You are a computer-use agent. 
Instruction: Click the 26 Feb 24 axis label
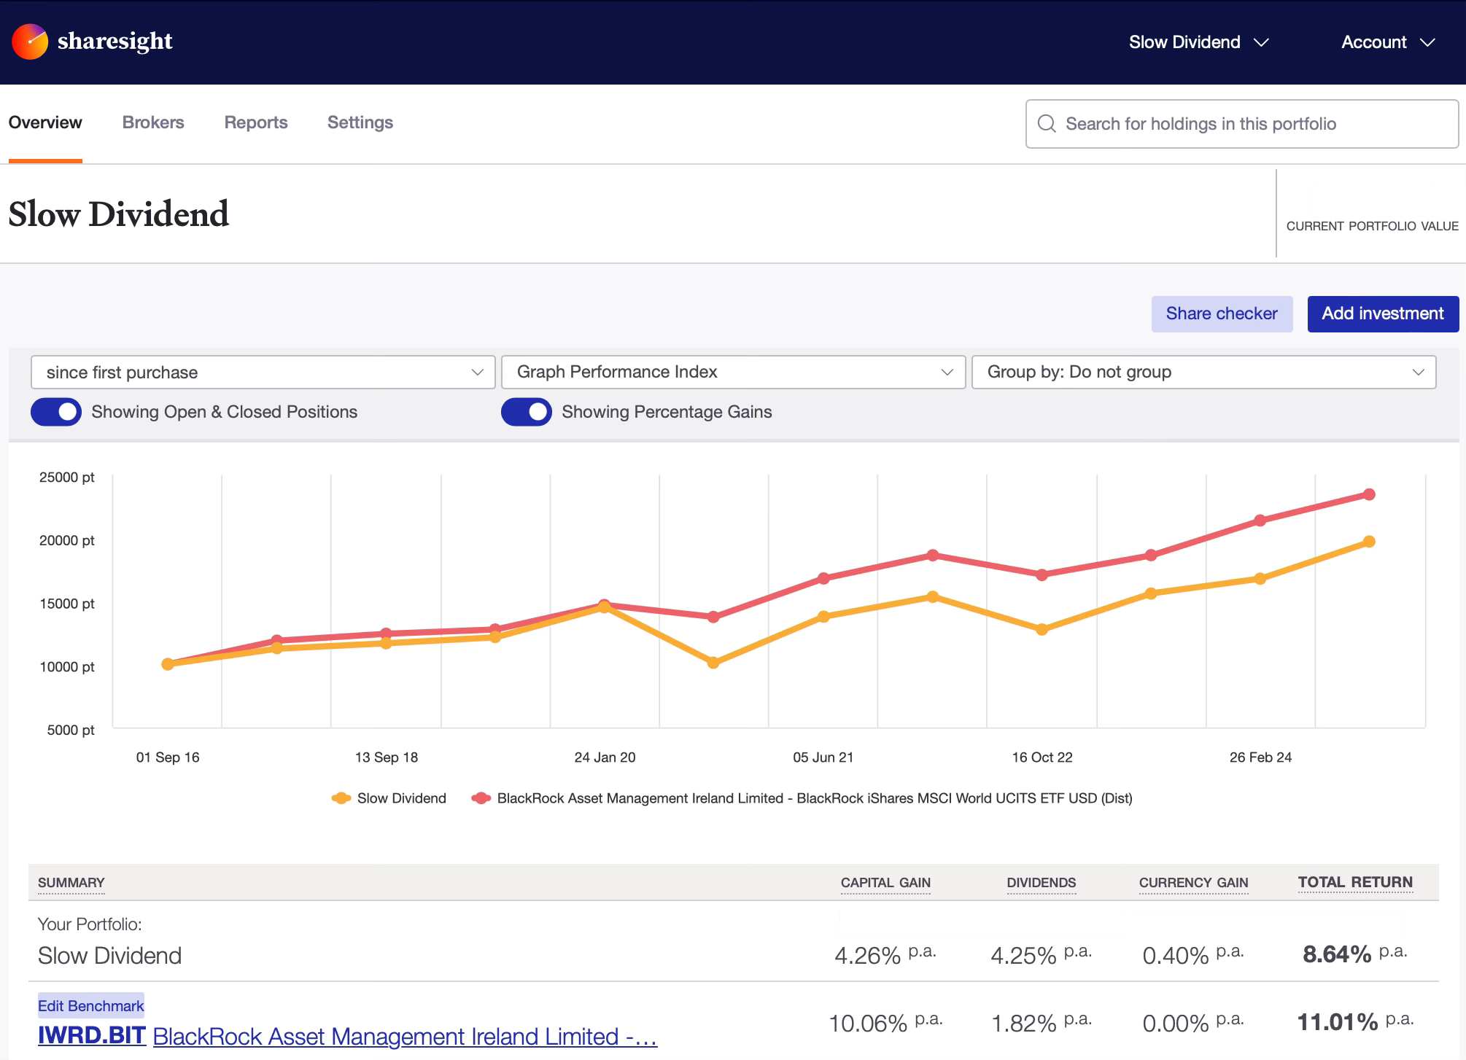(1260, 757)
